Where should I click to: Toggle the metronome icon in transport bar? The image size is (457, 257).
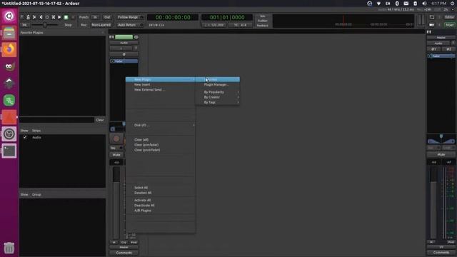tap(29, 17)
